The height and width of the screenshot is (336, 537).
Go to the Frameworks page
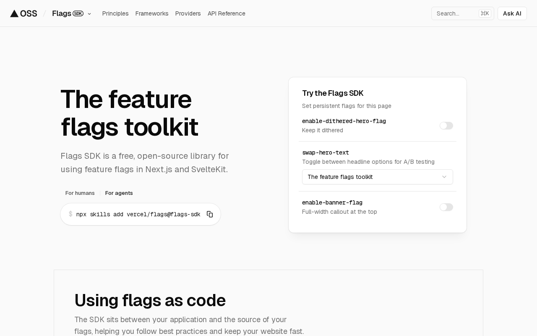[x=152, y=13]
